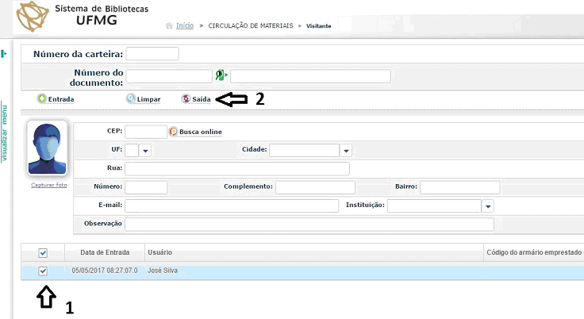The height and width of the screenshot is (319, 584).
Task: Open the UF state dropdown
Action: pyautogui.click(x=145, y=150)
